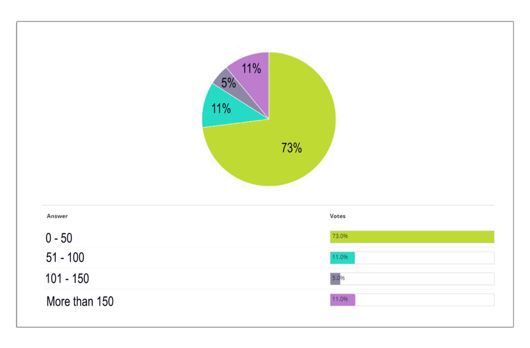Click the green 73.0% vote bar
The height and width of the screenshot is (348, 530).
click(x=412, y=237)
